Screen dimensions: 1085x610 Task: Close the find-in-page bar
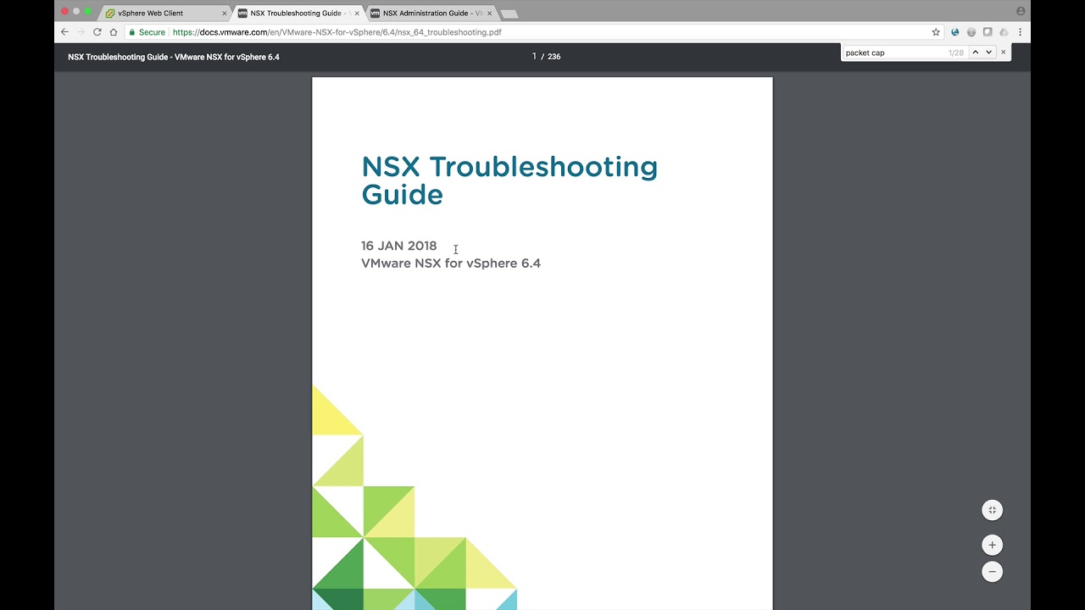click(1004, 53)
